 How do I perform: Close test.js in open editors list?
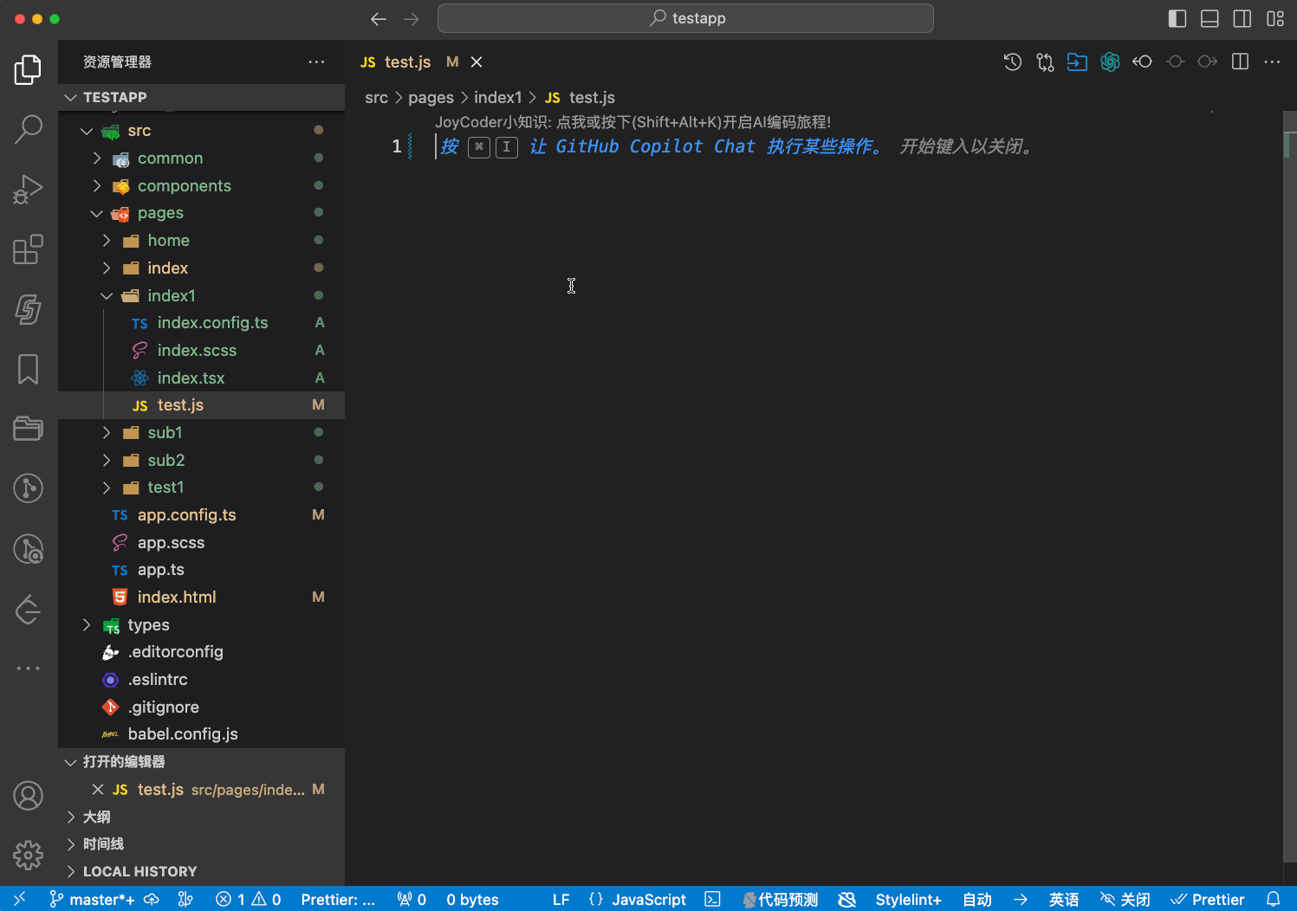tap(98, 789)
